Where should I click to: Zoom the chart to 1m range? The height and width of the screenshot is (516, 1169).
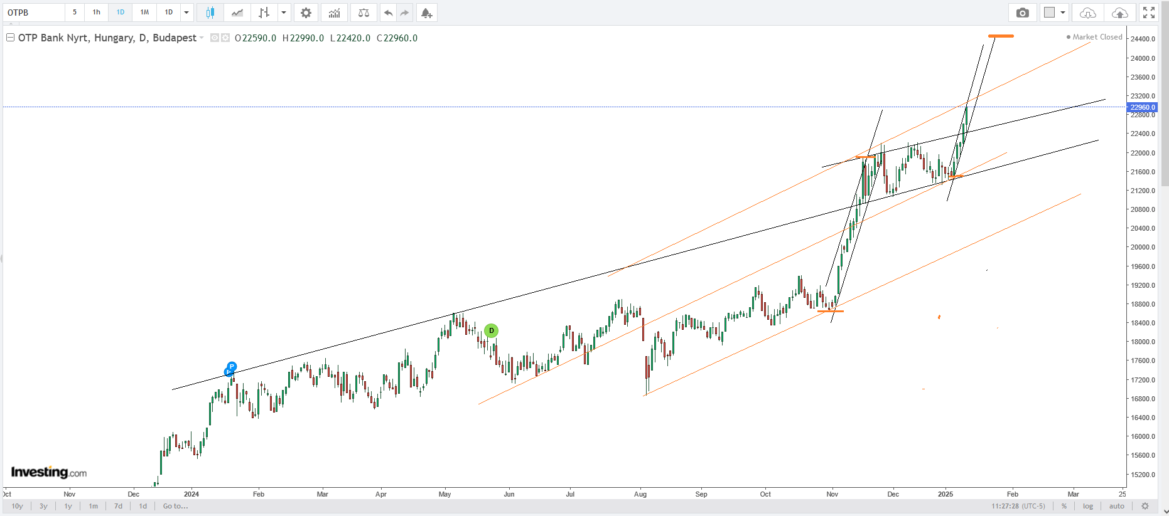pyautogui.click(x=93, y=506)
